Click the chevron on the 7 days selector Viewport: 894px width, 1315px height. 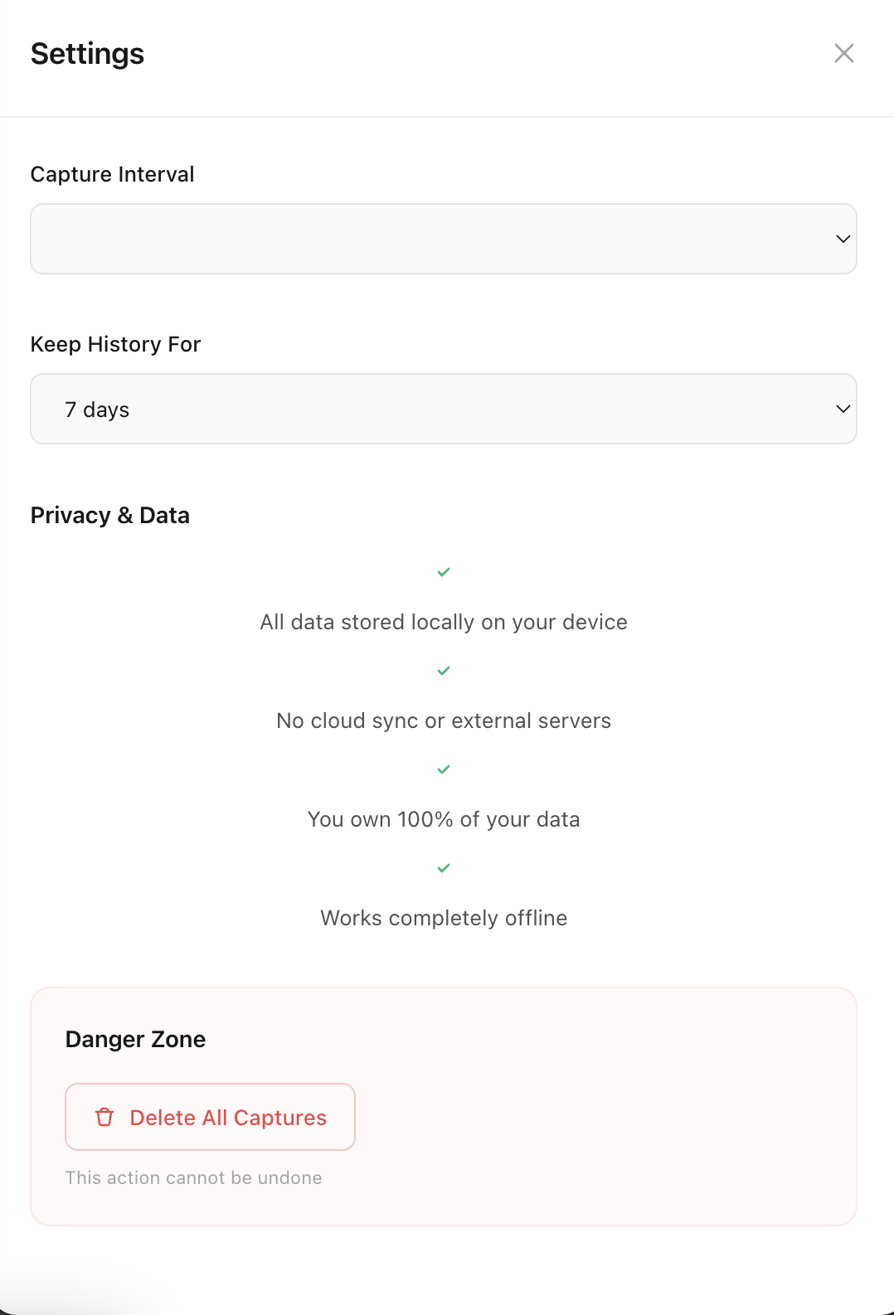[x=843, y=409]
